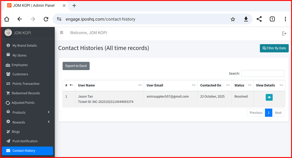
Task: Click the browser download icon
Action: pos(246,19)
